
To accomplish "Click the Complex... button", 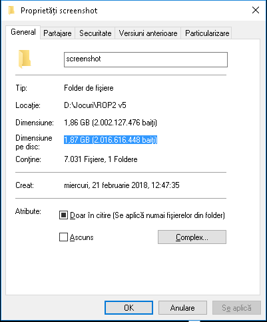I will [192, 237].
